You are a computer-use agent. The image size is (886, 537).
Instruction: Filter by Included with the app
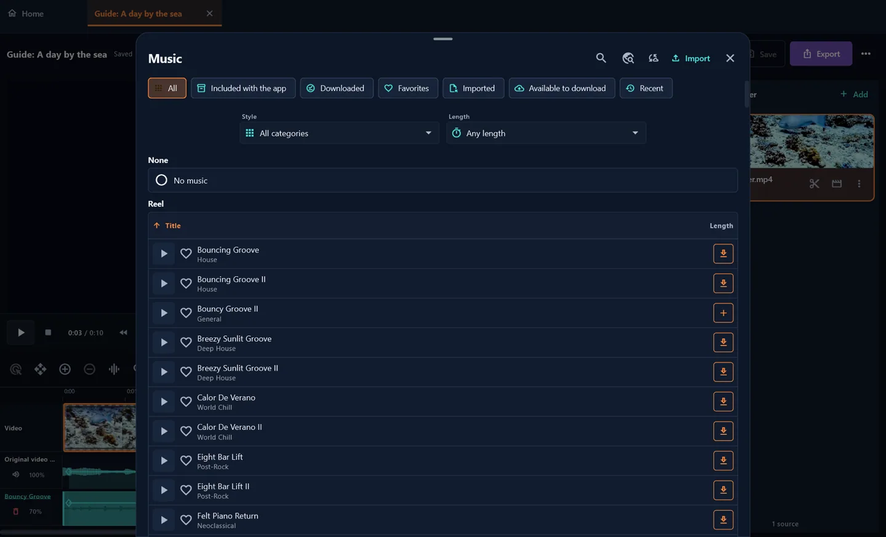click(x=242, y=88)
